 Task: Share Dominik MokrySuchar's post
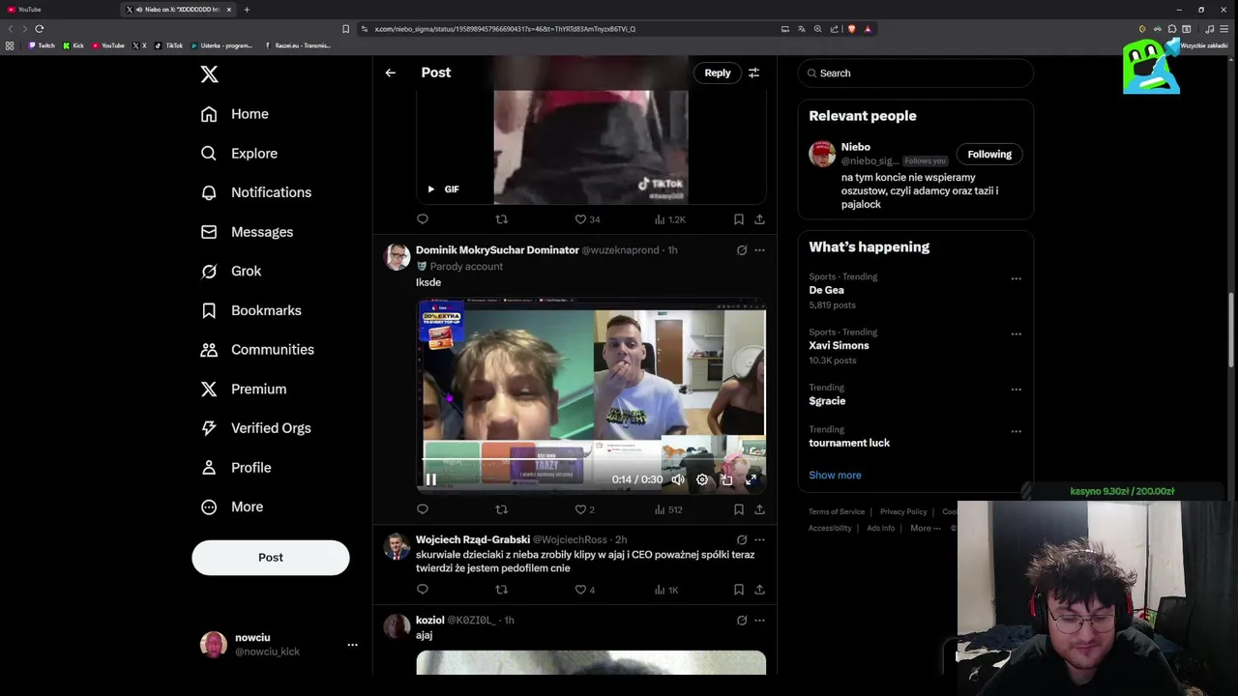[x=759, y=509]
